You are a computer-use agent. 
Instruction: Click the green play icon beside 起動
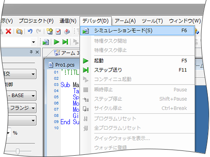(x=86, y=61)
